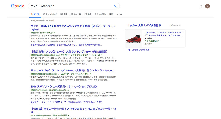Viewport: 221px width, 119px height.
Task: Open the サッカー用スパイクの選び方 sitelink
Action: 43,45
